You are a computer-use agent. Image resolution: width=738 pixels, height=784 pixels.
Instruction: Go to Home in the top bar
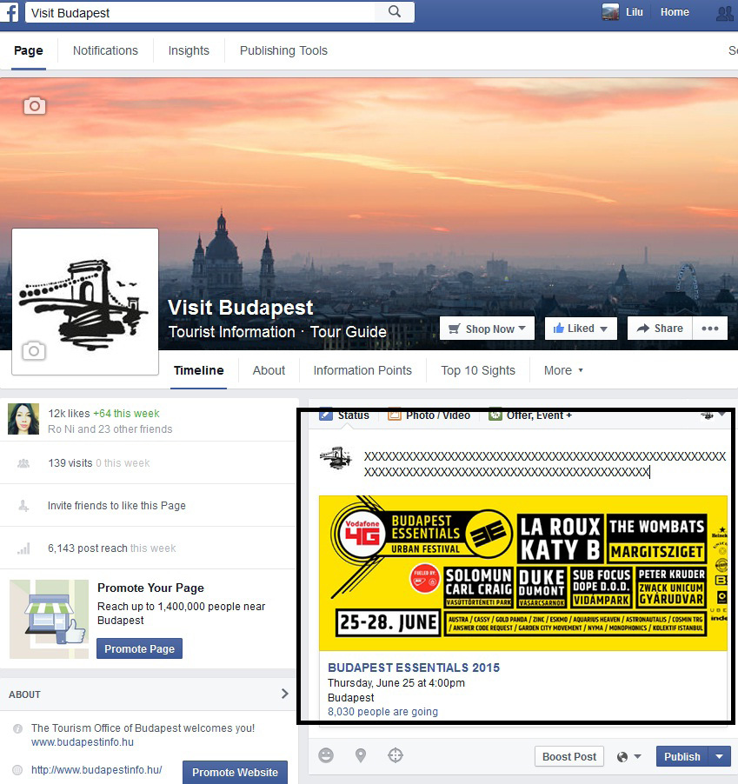675,12
